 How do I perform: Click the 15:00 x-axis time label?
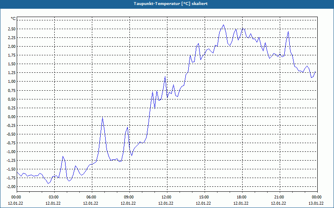pos(203,197)
